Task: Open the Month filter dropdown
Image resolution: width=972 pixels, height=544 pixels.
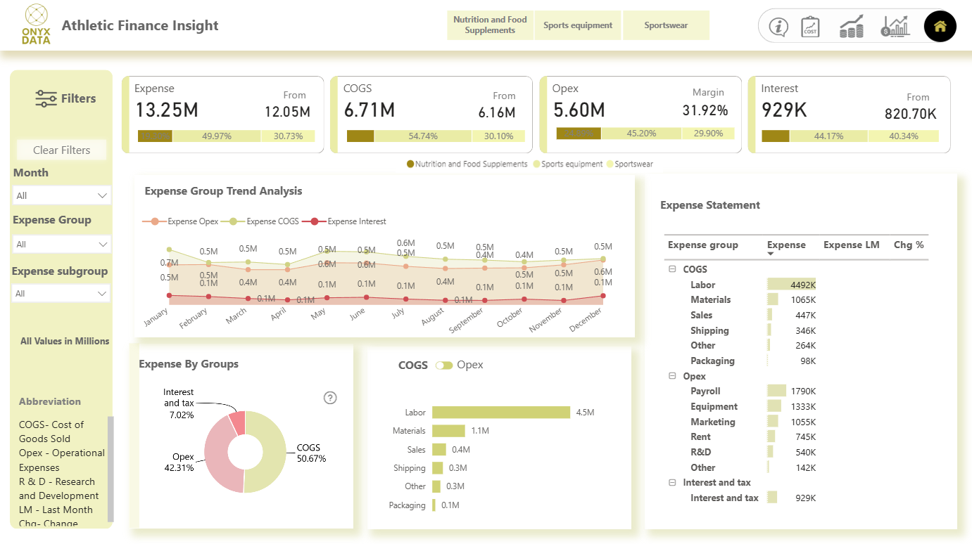Action: (62, 195)
